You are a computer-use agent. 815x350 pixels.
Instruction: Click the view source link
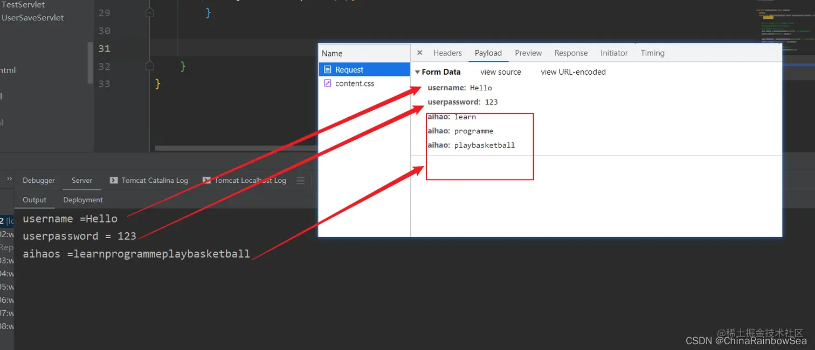click(x=501, y=72)
